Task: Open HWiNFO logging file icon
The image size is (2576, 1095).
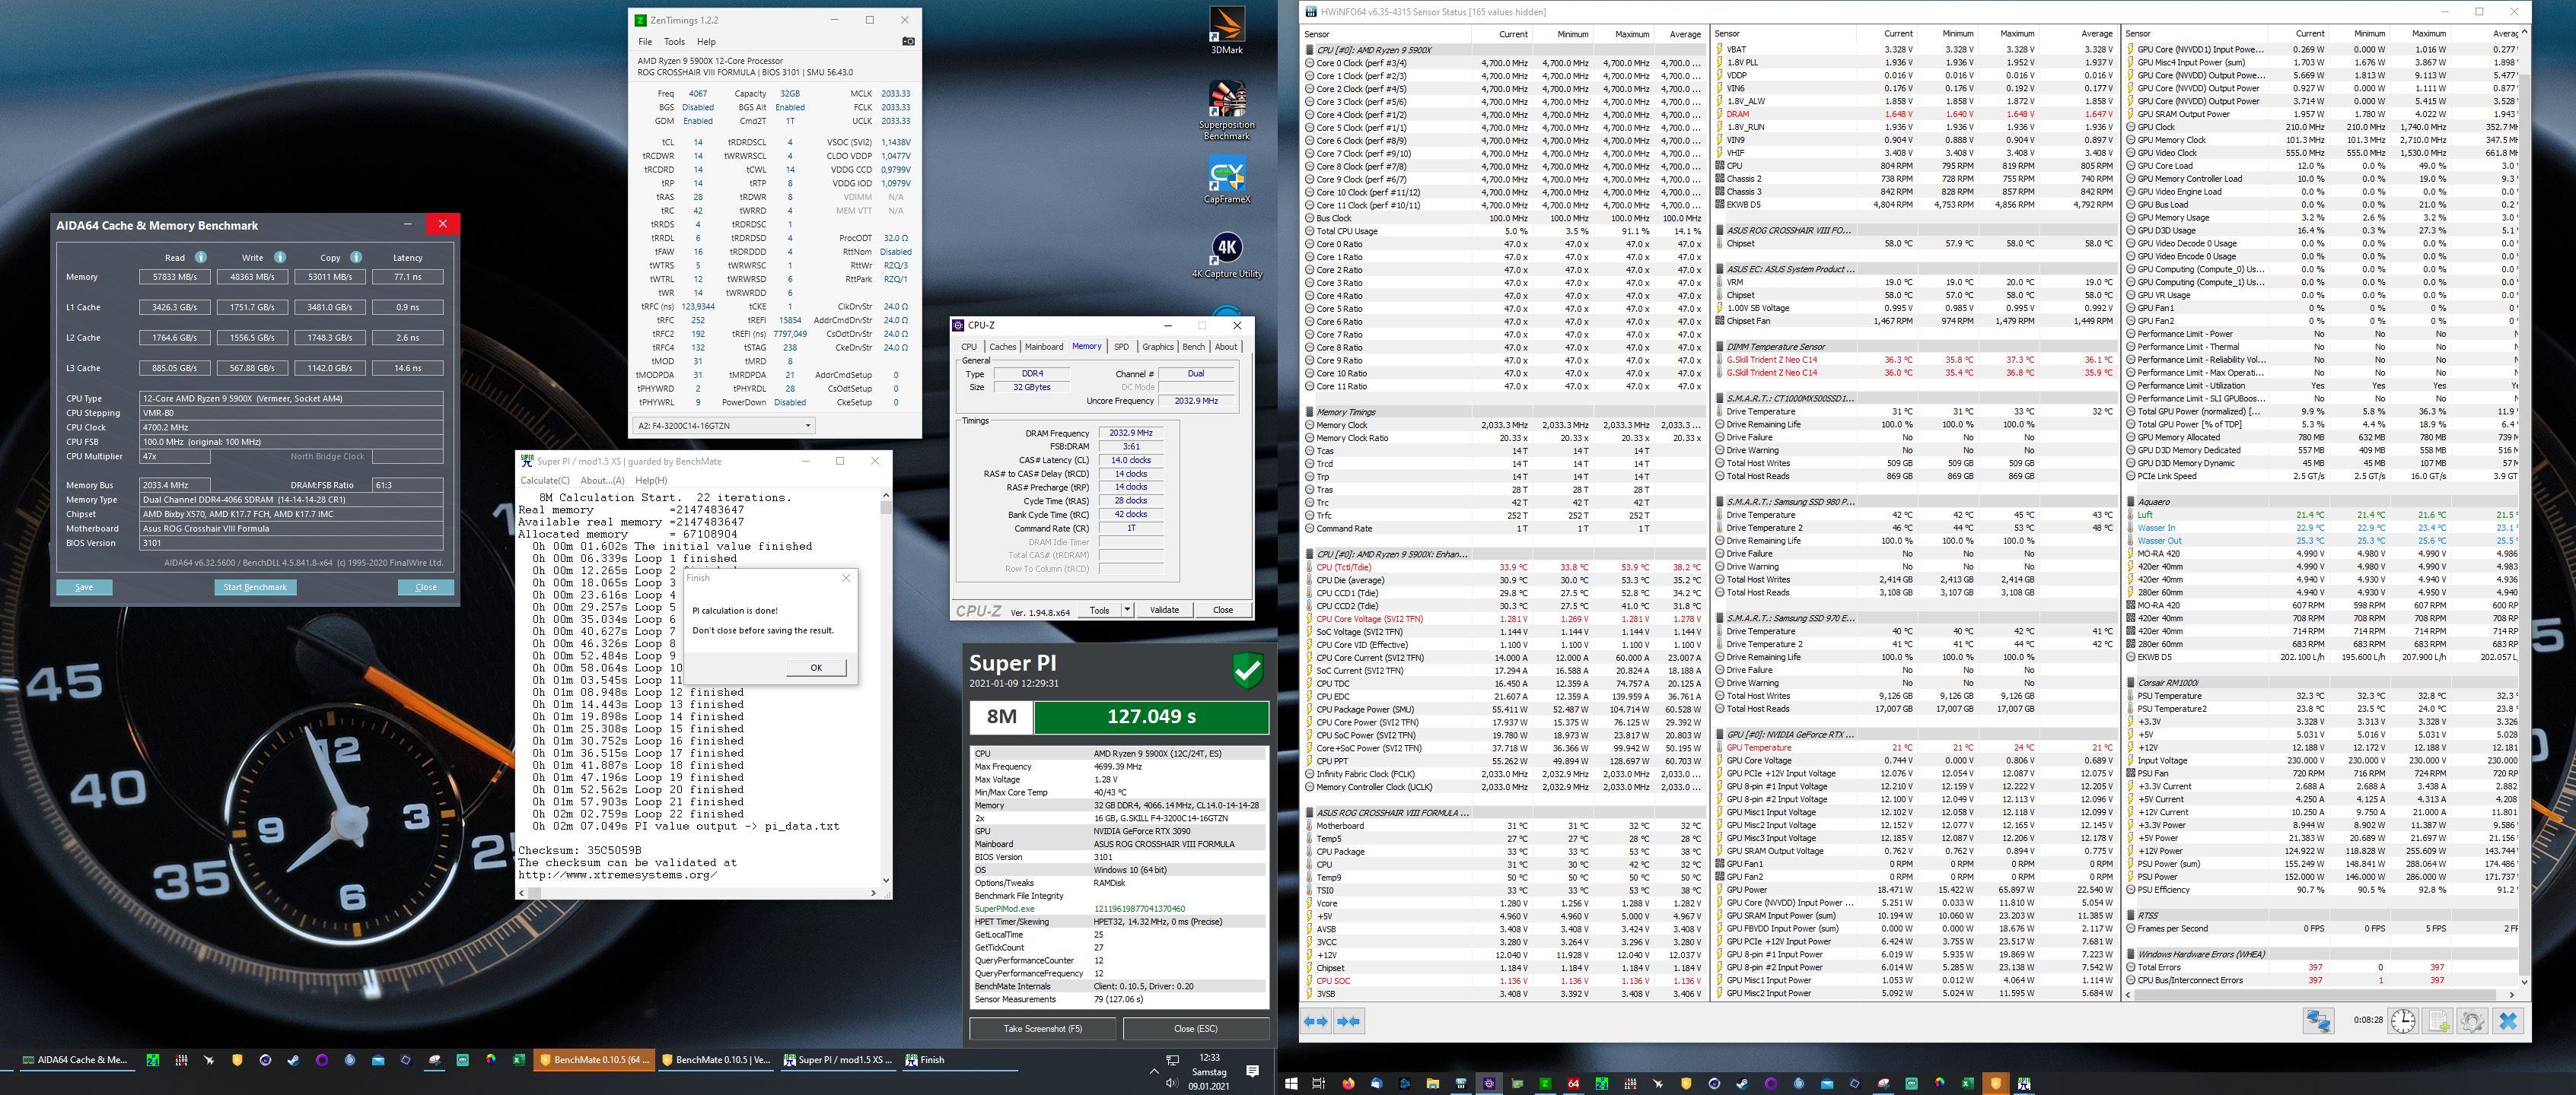Action: 2438,1021
